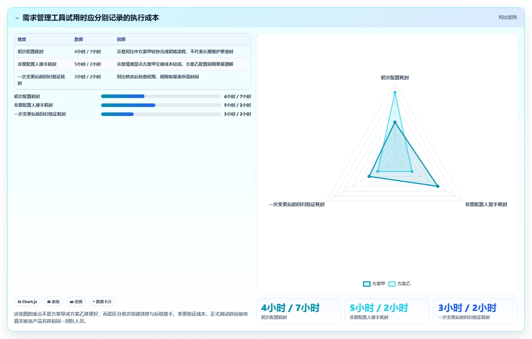532x339 pixels.
Task: Click 初次配置耗时 in the table's first row
Action: click(31, 52)
